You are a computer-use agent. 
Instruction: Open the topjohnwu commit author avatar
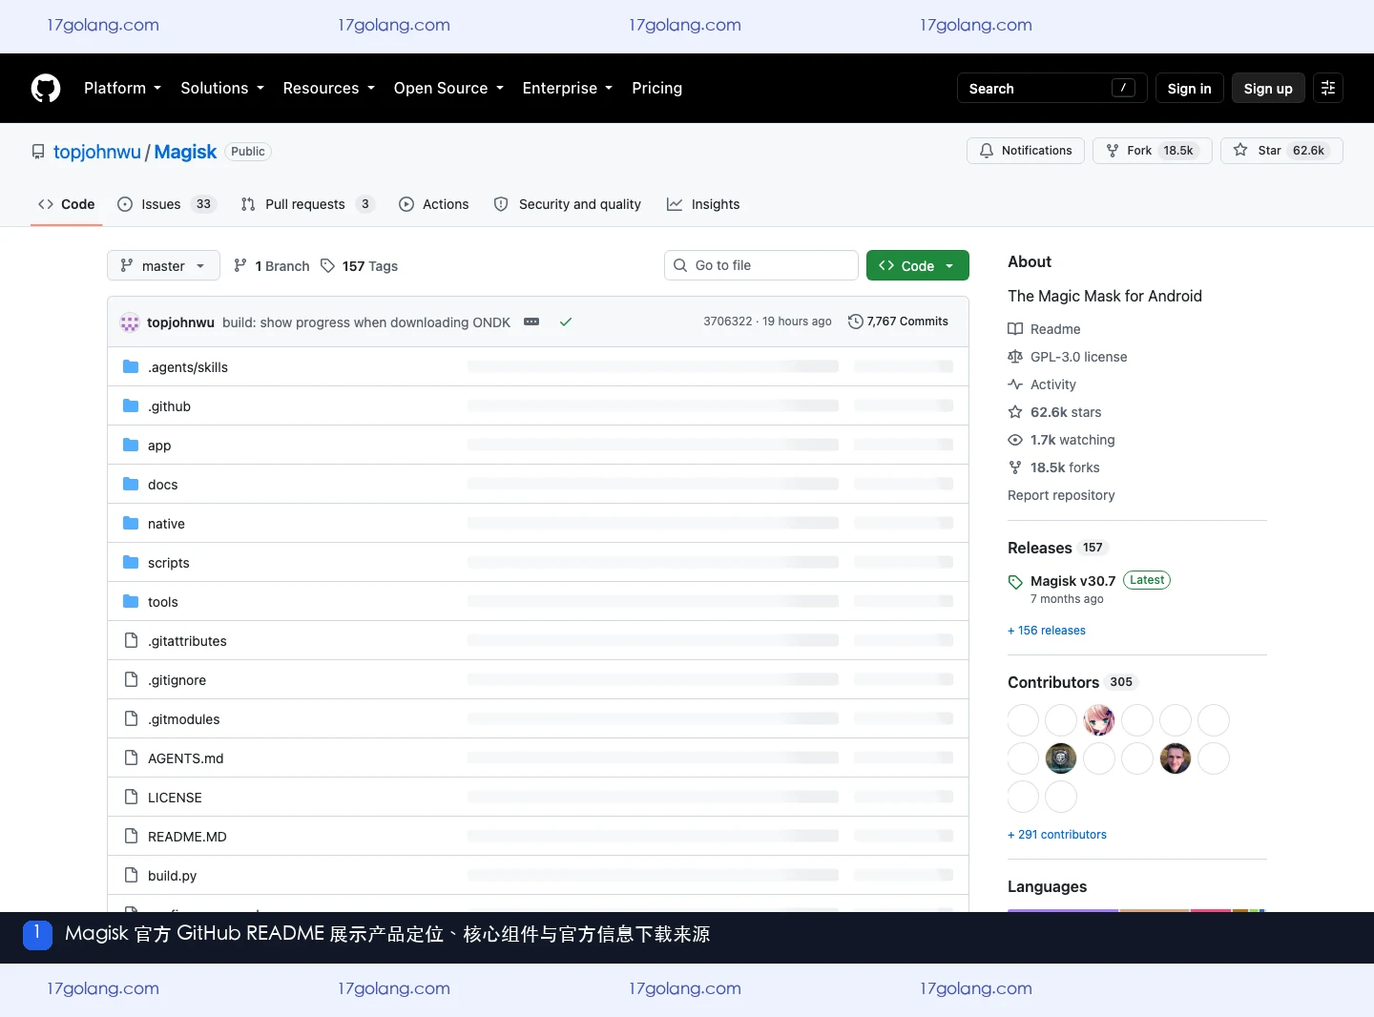130,322
